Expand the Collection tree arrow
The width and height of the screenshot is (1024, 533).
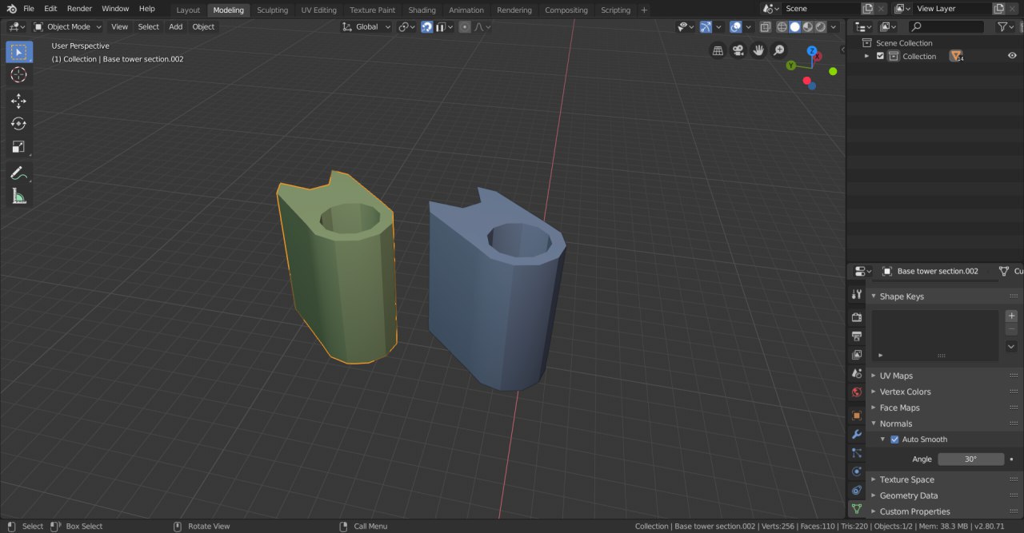coord(866,56)
